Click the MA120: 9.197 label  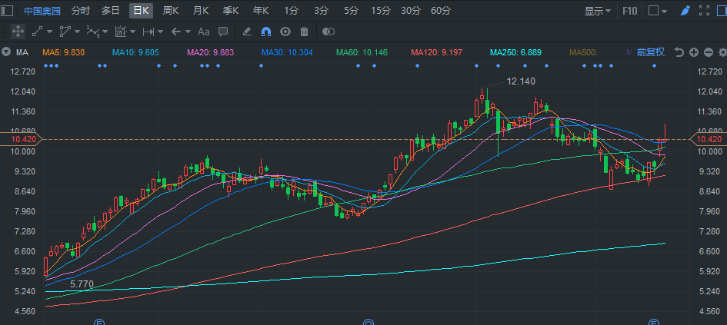tap(437, 52)
